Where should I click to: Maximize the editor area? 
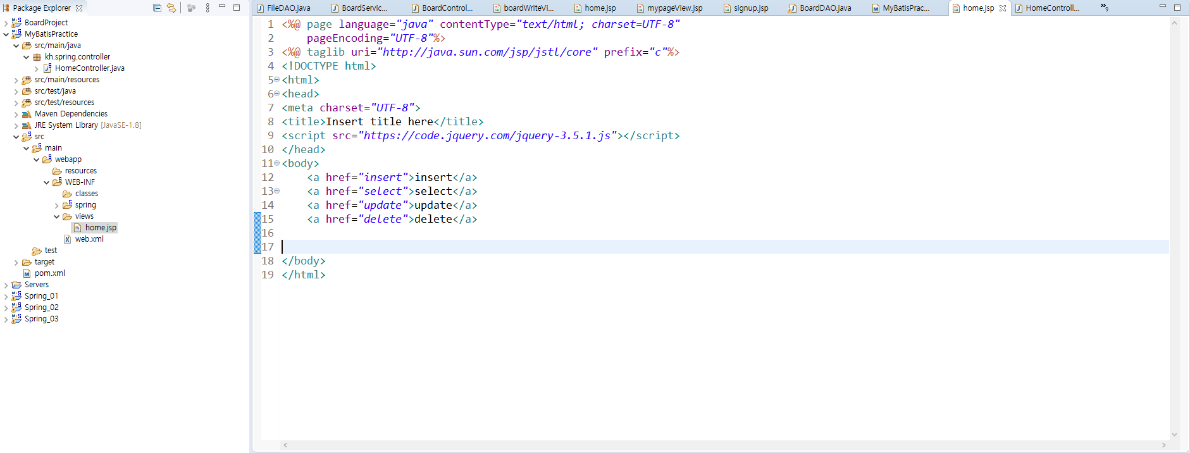pos(1177,8)
